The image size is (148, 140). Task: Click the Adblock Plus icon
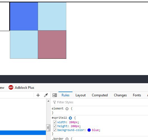pyautogui.click(x=11, y=87)
